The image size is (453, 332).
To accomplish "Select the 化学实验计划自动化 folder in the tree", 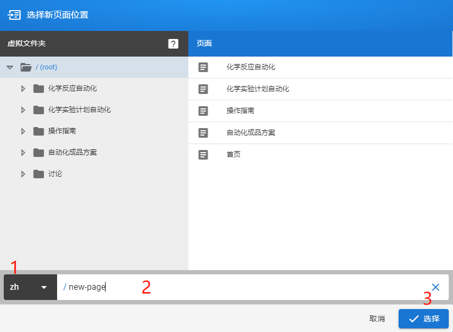I will 81,109.
